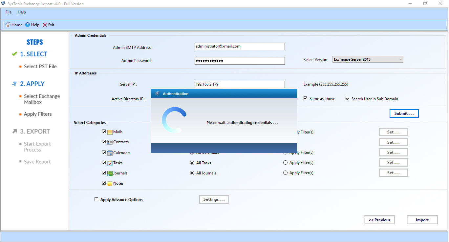Click the Set button in Calendars row

pyautogui.click(x=394, y=152)
